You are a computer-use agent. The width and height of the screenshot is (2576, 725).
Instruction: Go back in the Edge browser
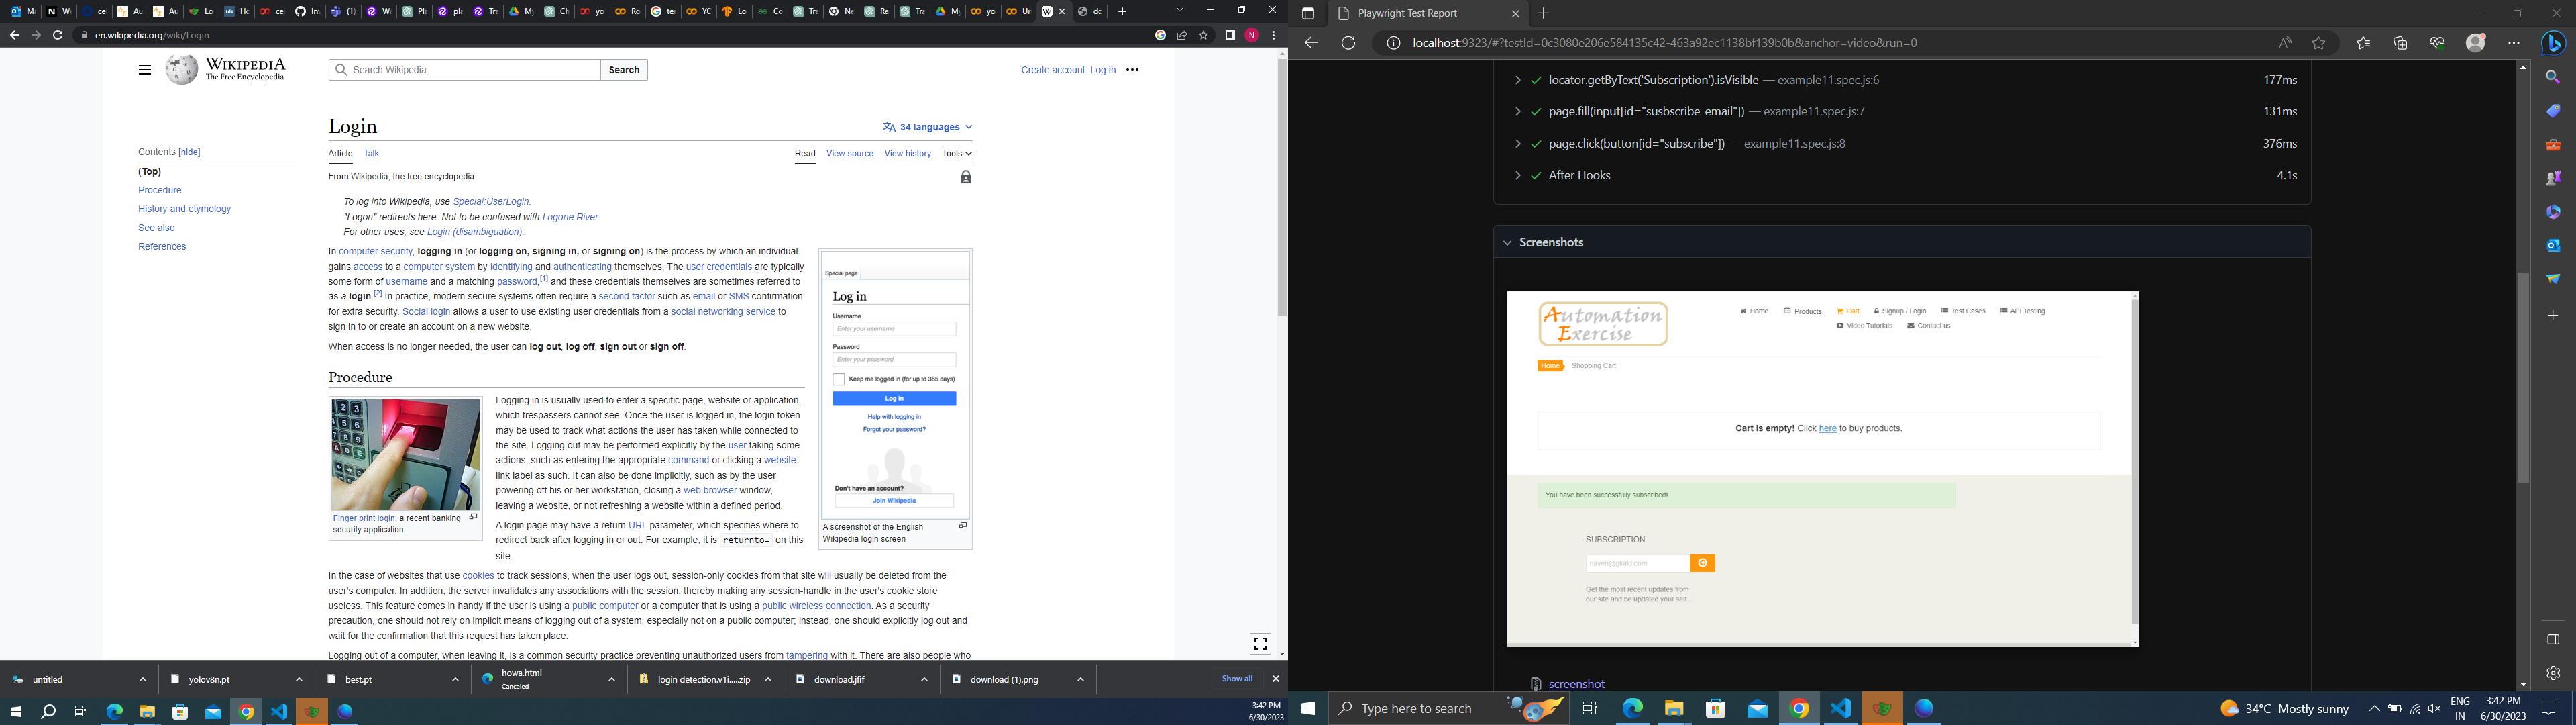click(1311, 43)
